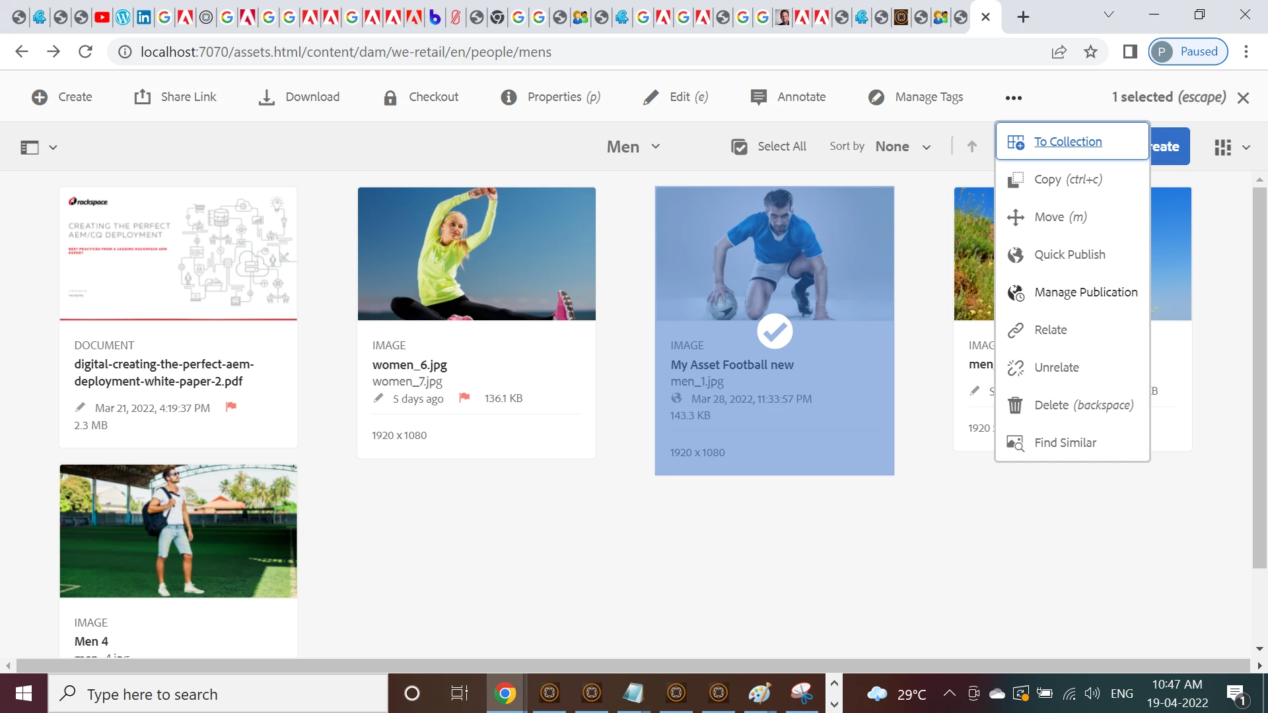
Task: Click the Annotate icon
Action: coord(758,97)
